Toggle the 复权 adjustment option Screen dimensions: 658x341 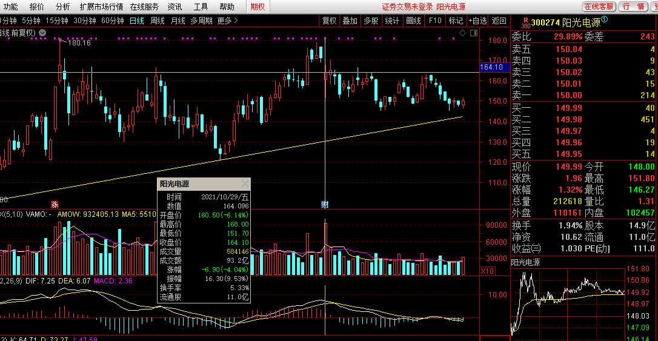click(329, 21)
